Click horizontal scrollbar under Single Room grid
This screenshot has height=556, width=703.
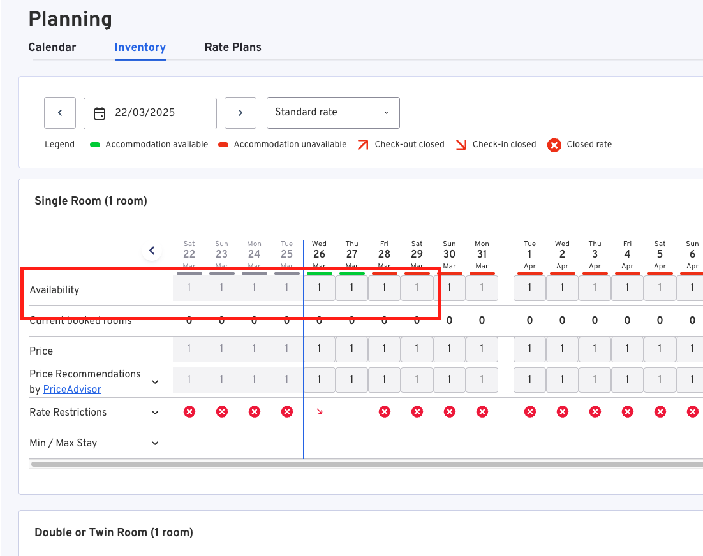click(367, 464)
